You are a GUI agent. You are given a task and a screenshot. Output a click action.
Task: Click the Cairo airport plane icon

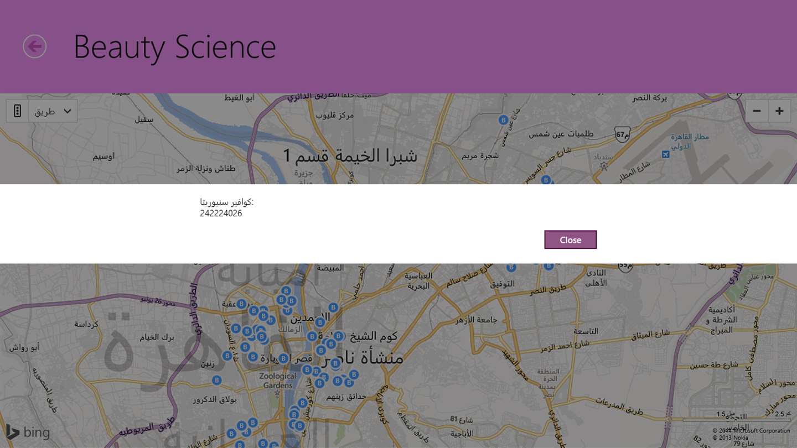666,154
